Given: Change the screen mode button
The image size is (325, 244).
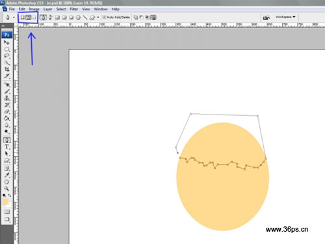Looking at the screenshot, I should tap(6, 219).
